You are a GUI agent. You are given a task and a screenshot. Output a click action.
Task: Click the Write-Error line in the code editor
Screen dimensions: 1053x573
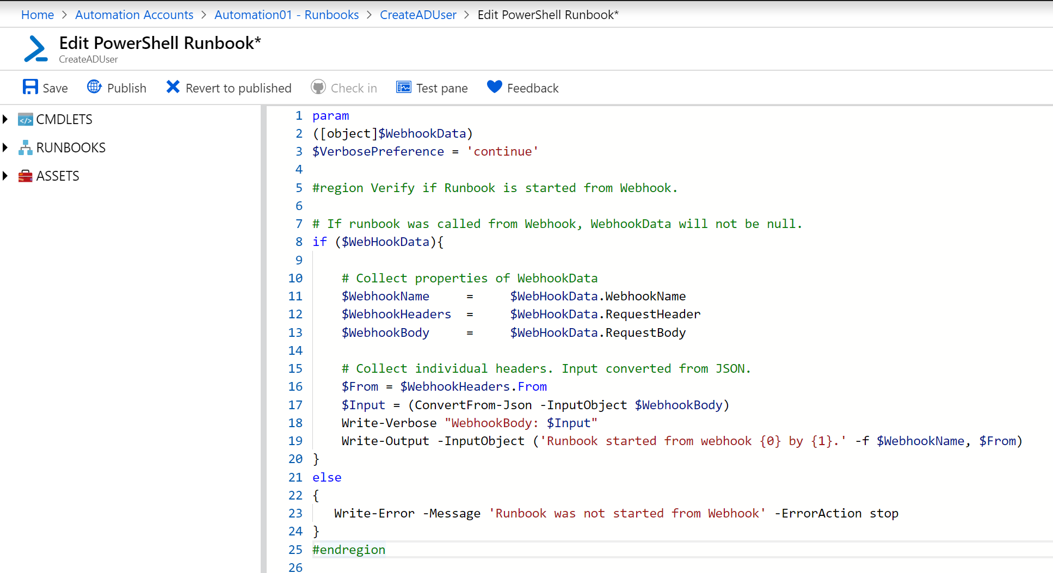tap(615, 513)
